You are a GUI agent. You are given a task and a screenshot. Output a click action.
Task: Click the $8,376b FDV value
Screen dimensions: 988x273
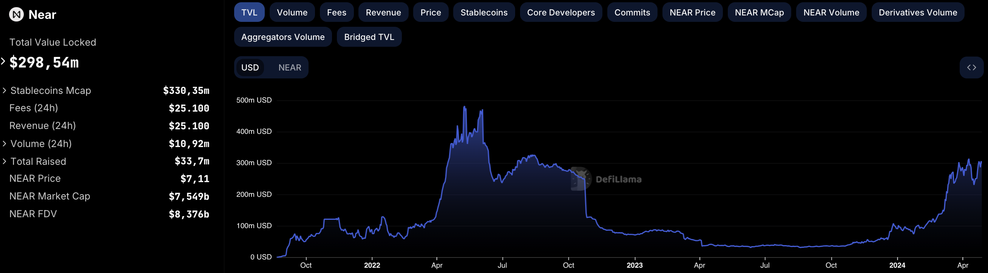coord(189,214)
